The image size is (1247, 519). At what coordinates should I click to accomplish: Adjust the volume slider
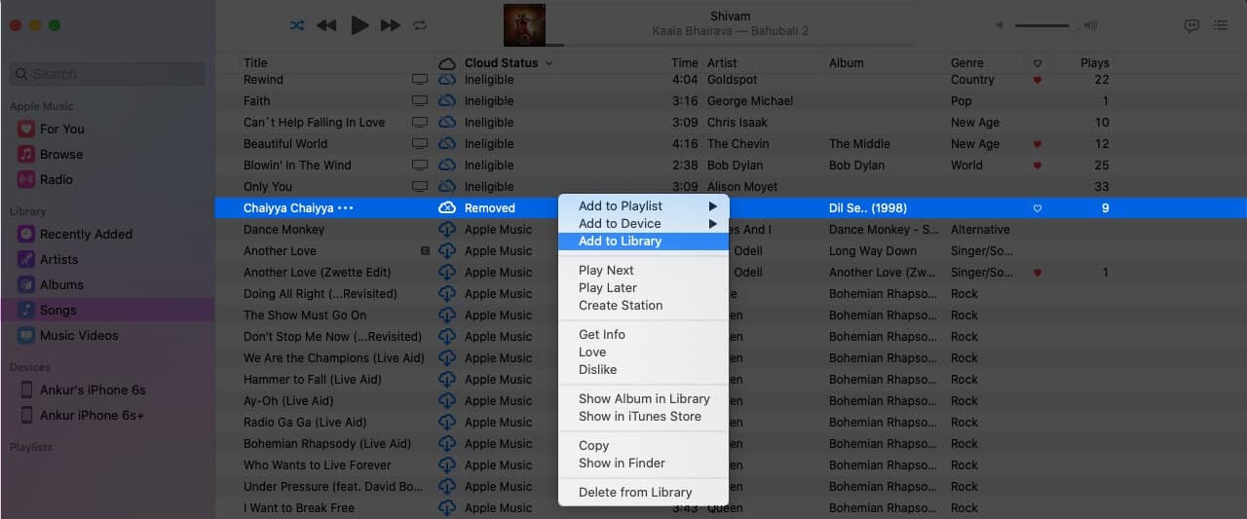pyautogui.click(x=1046, y=26)
